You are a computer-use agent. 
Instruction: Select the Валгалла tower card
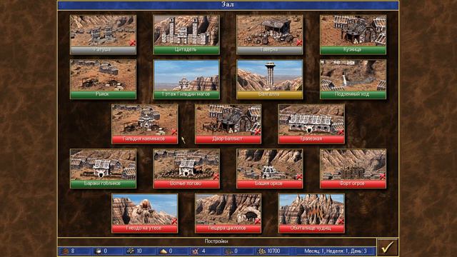(x=270, y=79)
